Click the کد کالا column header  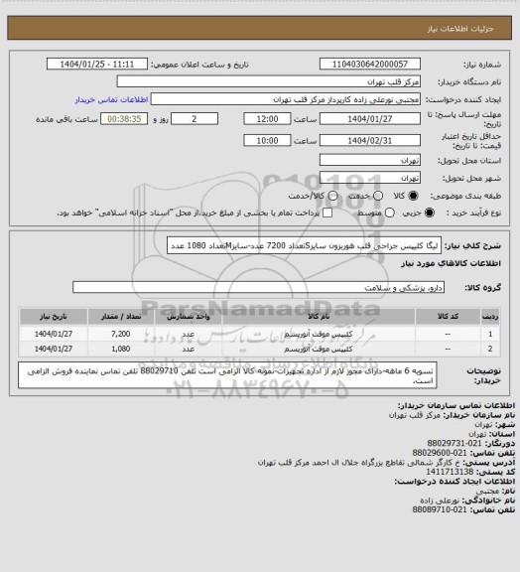[448, 317]
